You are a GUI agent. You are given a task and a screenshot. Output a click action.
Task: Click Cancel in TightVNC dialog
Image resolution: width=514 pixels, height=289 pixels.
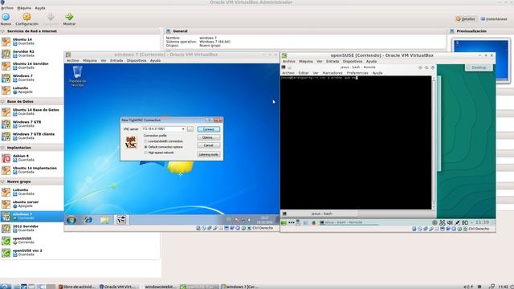[209, 145]
